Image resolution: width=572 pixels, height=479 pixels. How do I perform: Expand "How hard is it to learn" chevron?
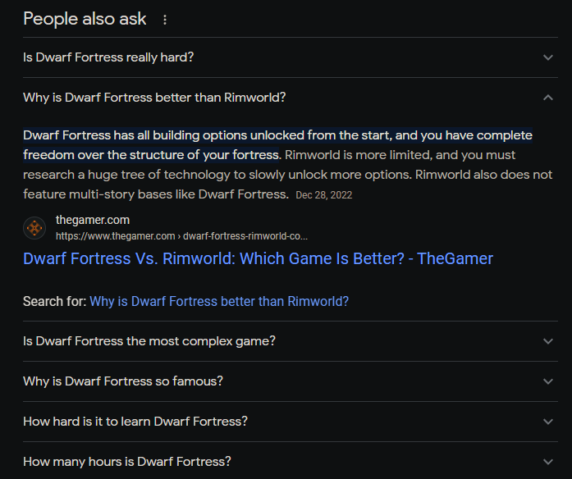[548, 422]
